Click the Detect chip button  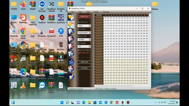[x=84, y=62]
